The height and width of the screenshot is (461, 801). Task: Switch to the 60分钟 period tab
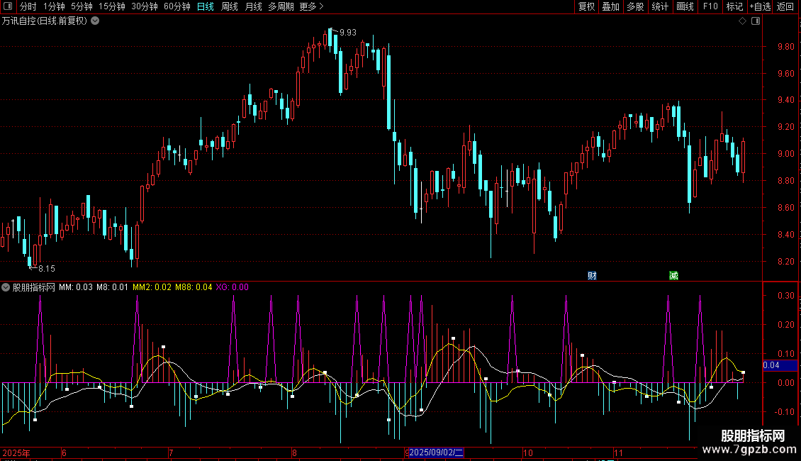177,6
